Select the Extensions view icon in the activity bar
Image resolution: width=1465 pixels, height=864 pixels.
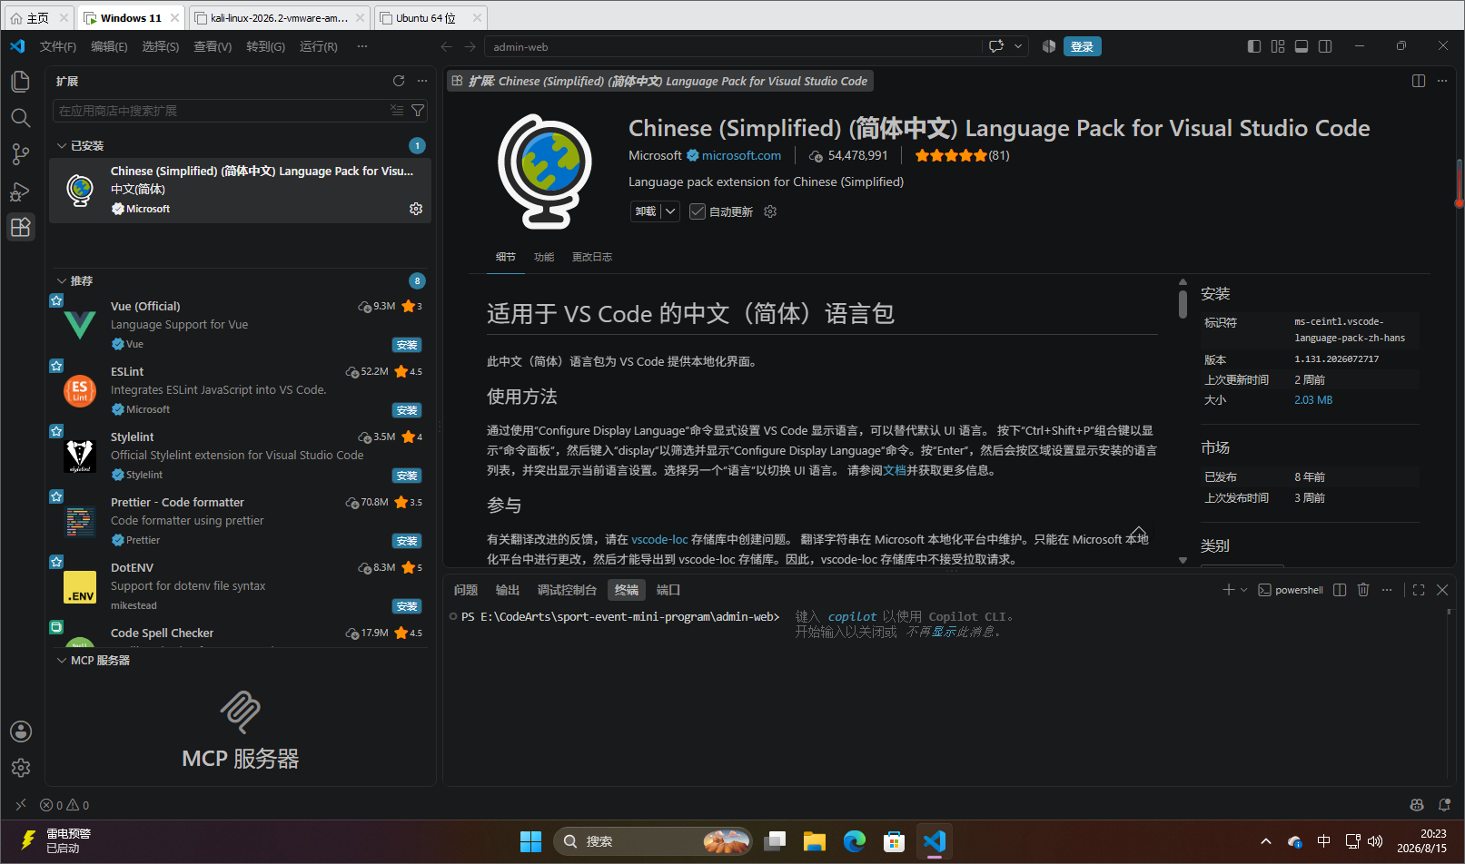pyautogui.click(x=20, y=227)
